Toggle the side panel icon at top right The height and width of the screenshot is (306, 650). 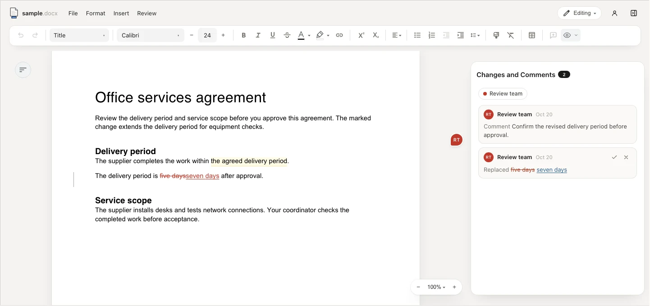click(634, 13)
